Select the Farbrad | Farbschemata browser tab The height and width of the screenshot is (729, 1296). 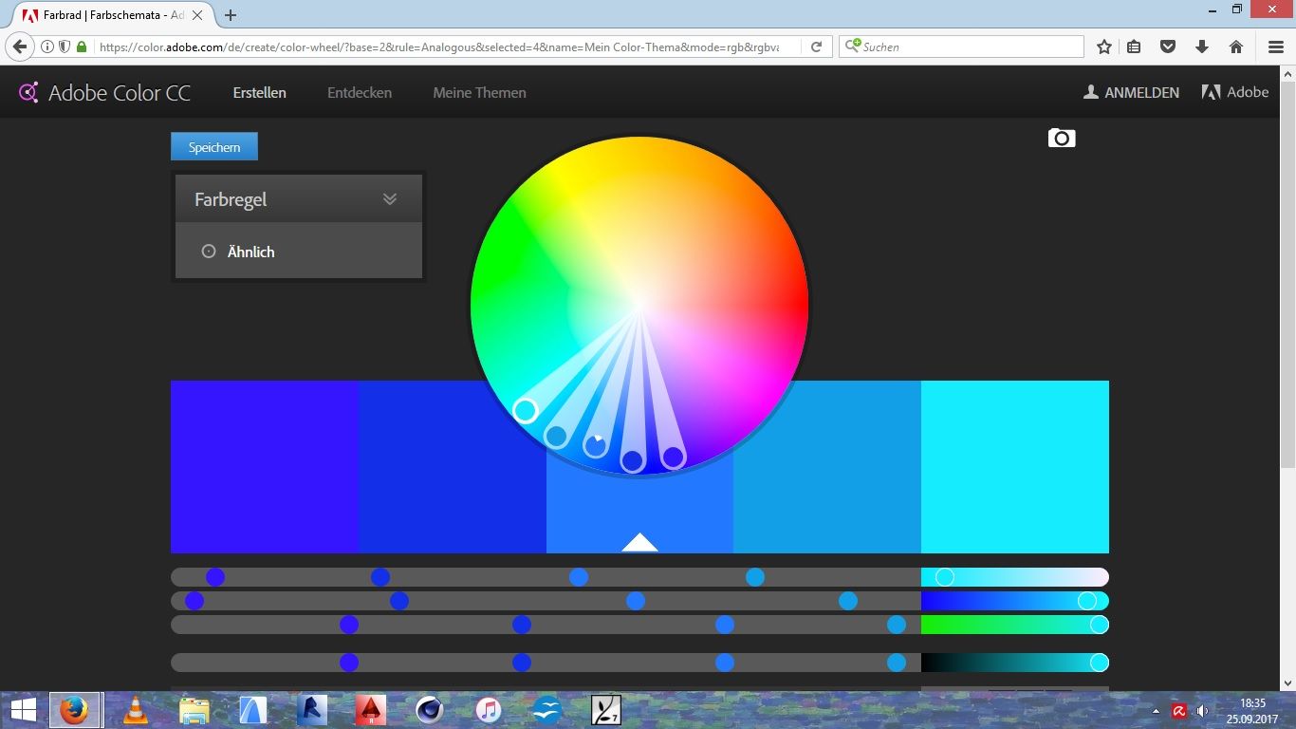(x=114, y=15)
